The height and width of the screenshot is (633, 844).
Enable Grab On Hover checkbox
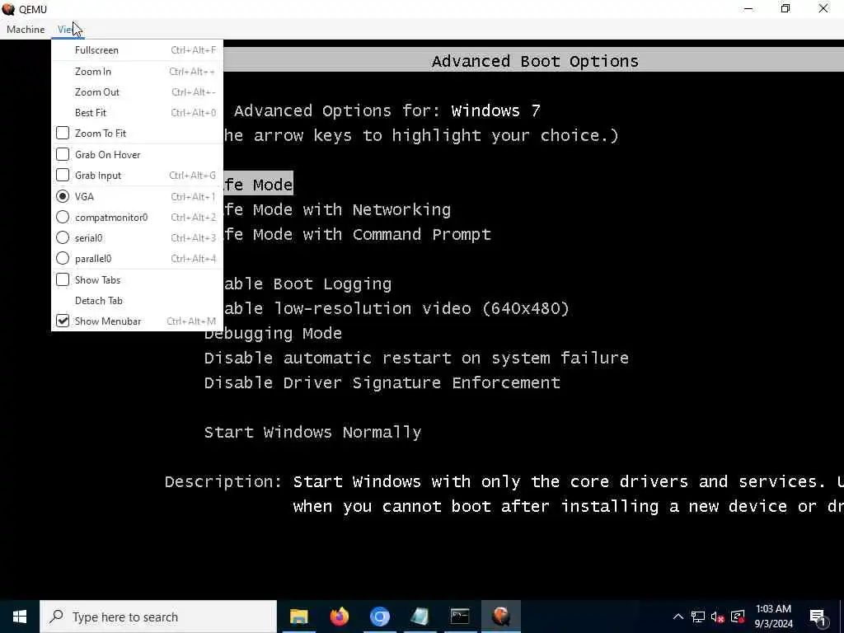(63, 154)
